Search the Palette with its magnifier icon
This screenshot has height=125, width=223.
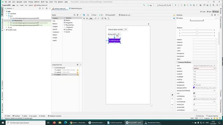pos(74,15)
